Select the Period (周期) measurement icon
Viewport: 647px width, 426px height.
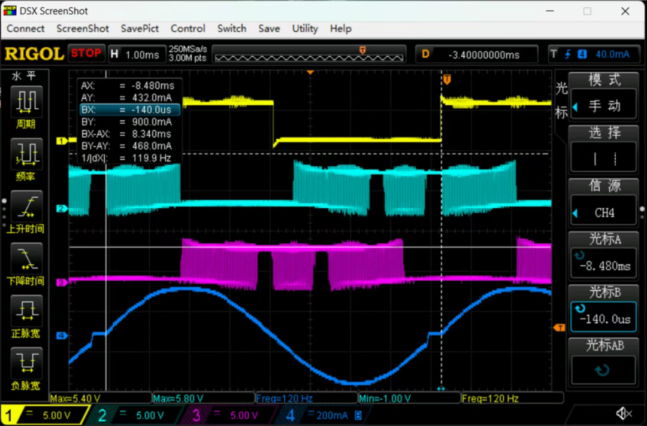click(25, 101)
